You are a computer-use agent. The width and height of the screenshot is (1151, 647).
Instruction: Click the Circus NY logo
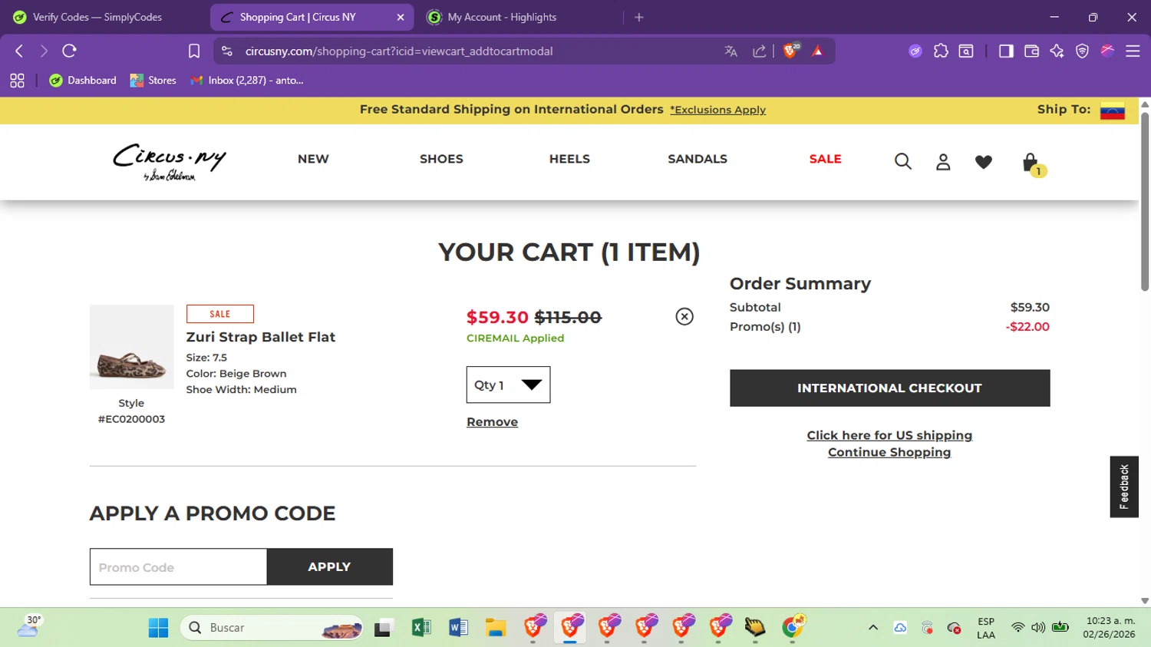(x=170, y=161)
